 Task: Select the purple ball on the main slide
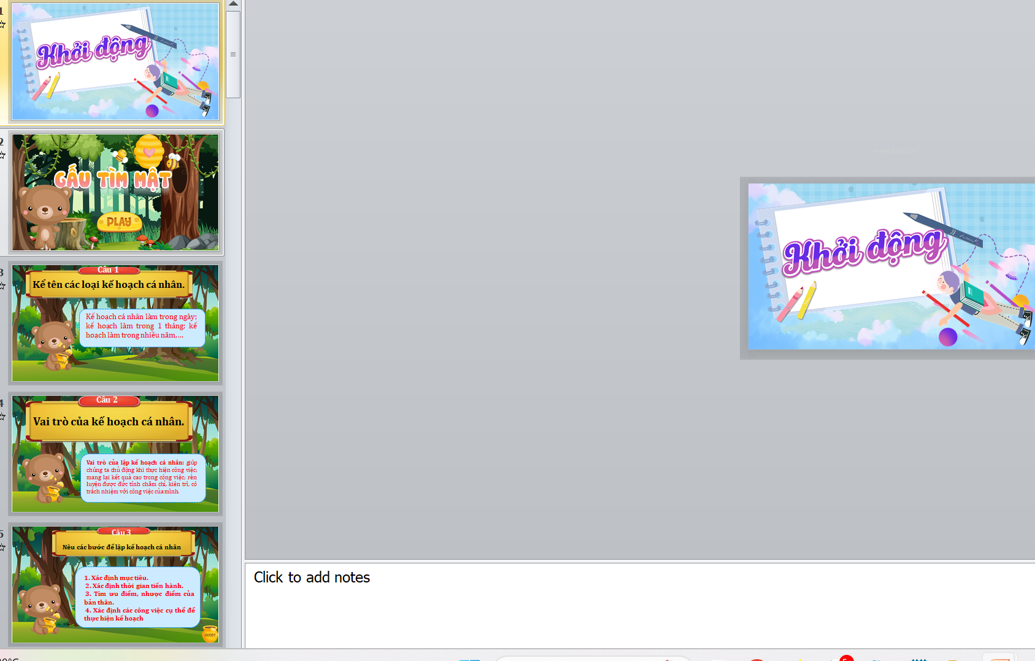(x=948, y=337)
